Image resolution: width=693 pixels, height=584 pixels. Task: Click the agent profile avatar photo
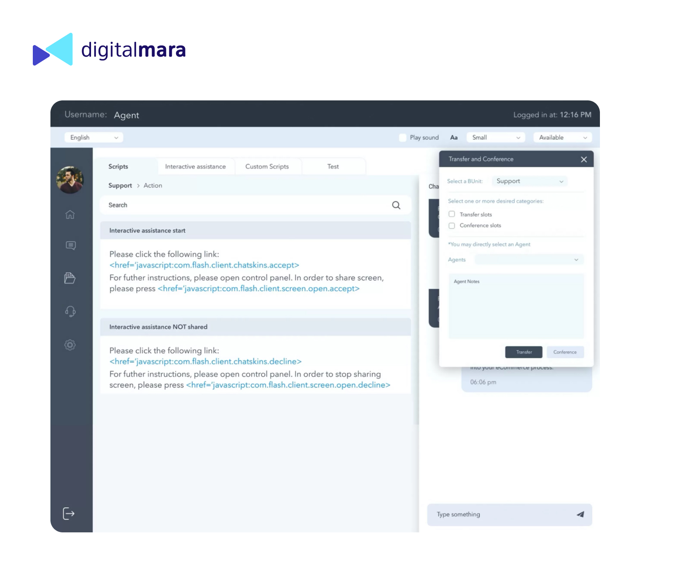pyautogui.click(x=70, y=180)
